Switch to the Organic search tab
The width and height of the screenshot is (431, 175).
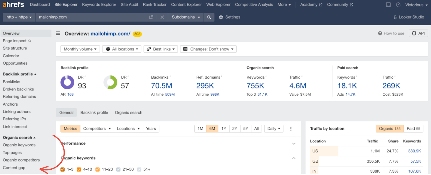[128, 113]
